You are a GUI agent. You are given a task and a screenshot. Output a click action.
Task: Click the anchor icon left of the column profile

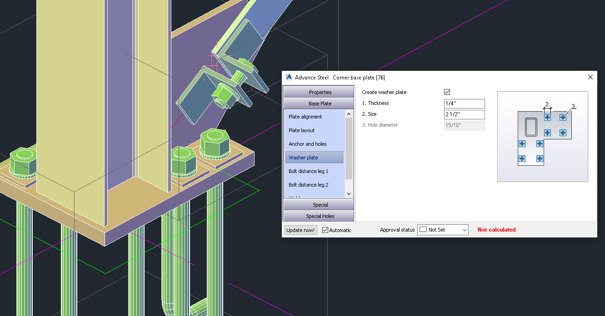pyautogui.click(x=521, y=143)
